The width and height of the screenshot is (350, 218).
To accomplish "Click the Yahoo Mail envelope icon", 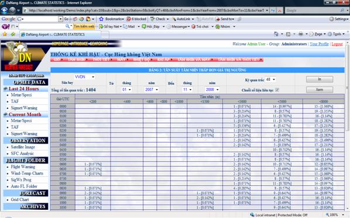I will click(x=125, y=26).
